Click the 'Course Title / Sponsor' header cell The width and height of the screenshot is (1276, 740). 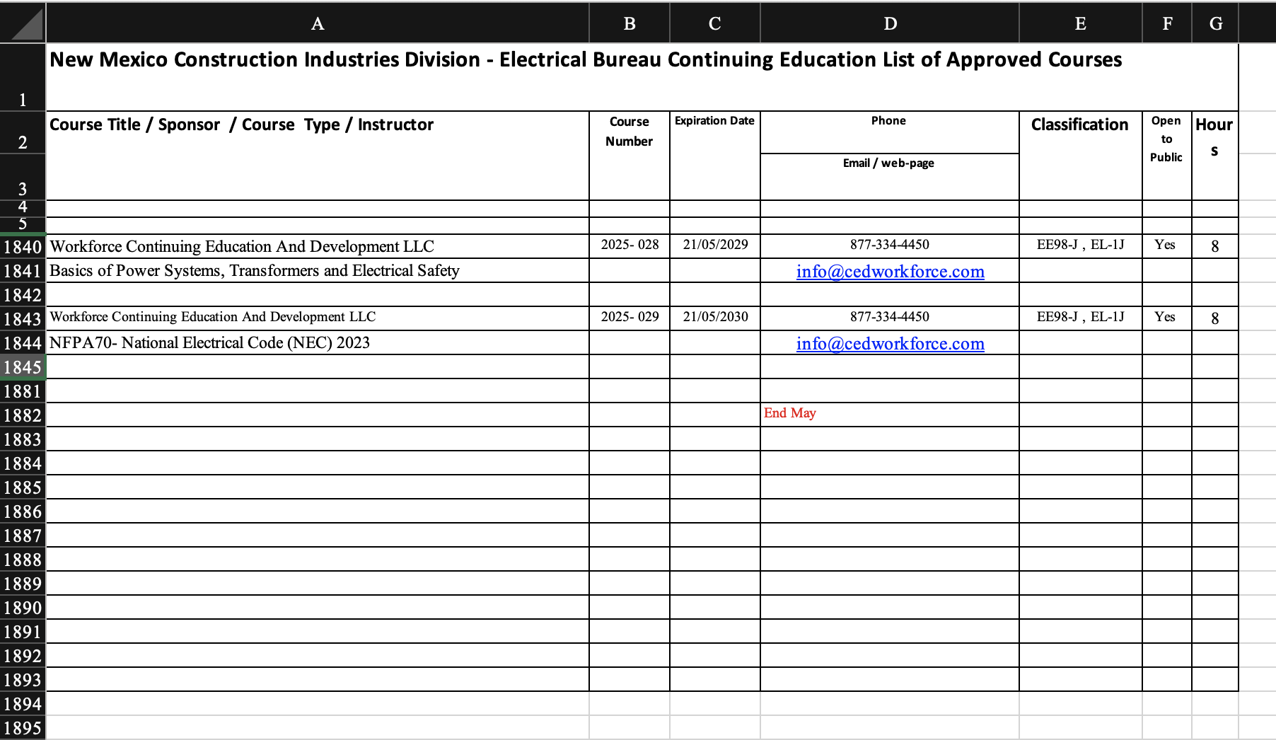[x=318, y=156]
